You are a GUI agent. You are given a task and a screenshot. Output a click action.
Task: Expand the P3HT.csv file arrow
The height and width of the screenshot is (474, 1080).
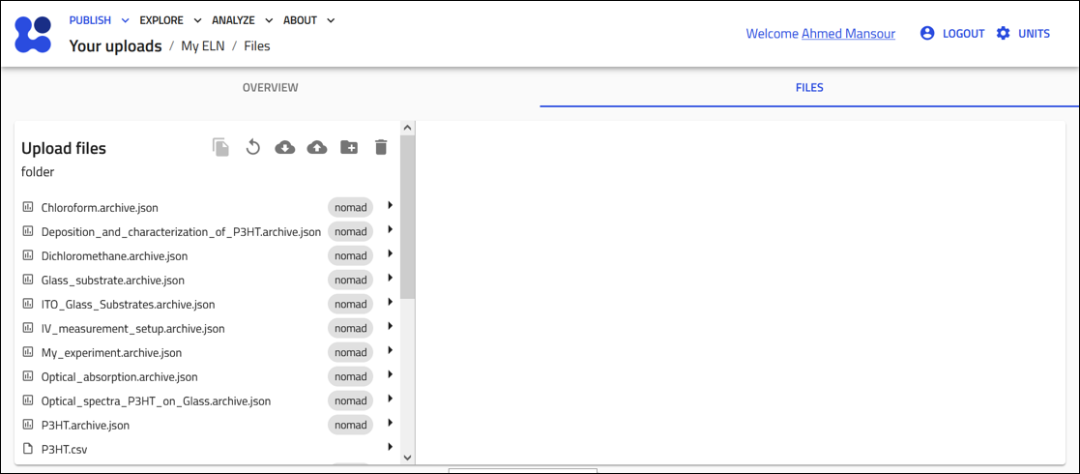(x=390, y=447)
